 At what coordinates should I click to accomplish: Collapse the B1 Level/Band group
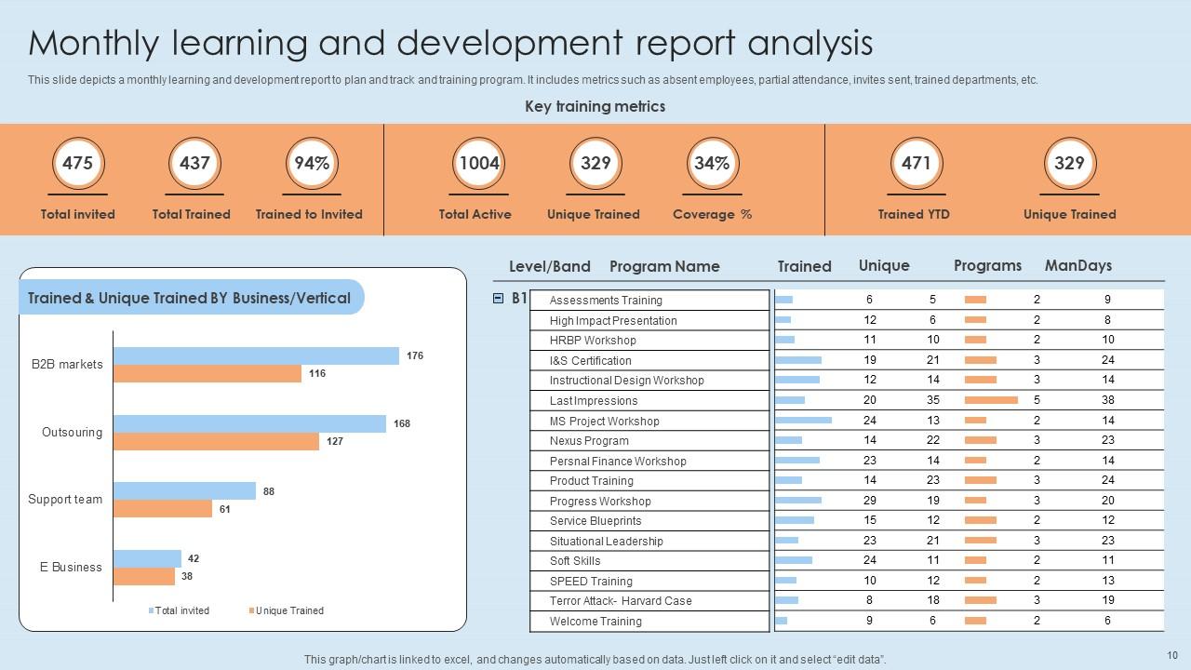click(x=499, y=300)
